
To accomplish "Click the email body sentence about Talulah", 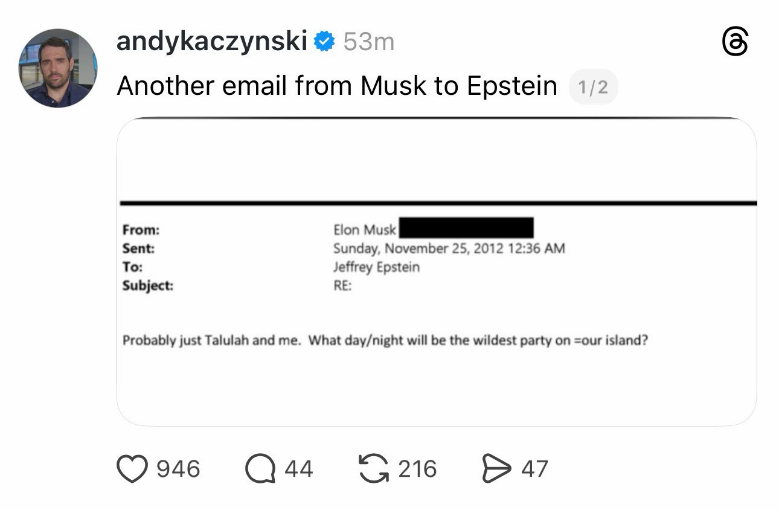I will [385, 340].
